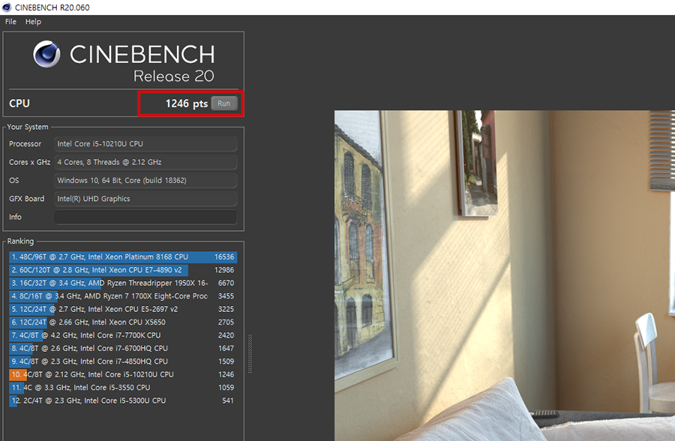
Task: Select ranking row Xeon Platinum 8168 CPU
Action: (123, 257)
